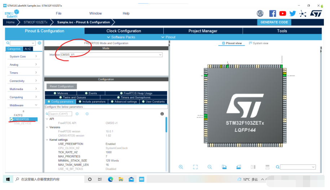This screenshot has height=190, width=330.
Task: Switch category list to A->Z sorting
Action: click(28, 49)
